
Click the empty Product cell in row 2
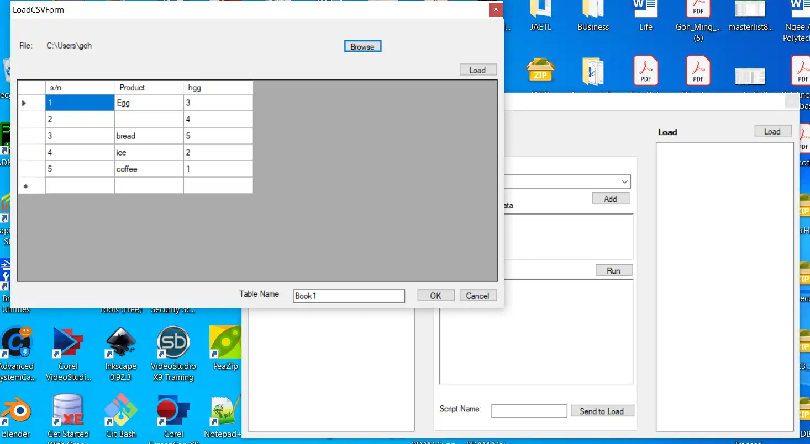click(x=149, y=119)
